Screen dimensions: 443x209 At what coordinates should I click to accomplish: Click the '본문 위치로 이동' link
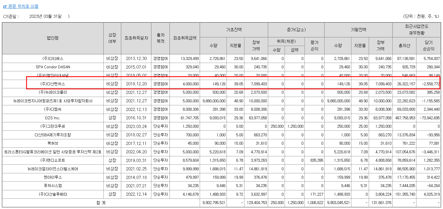(23, 6)
